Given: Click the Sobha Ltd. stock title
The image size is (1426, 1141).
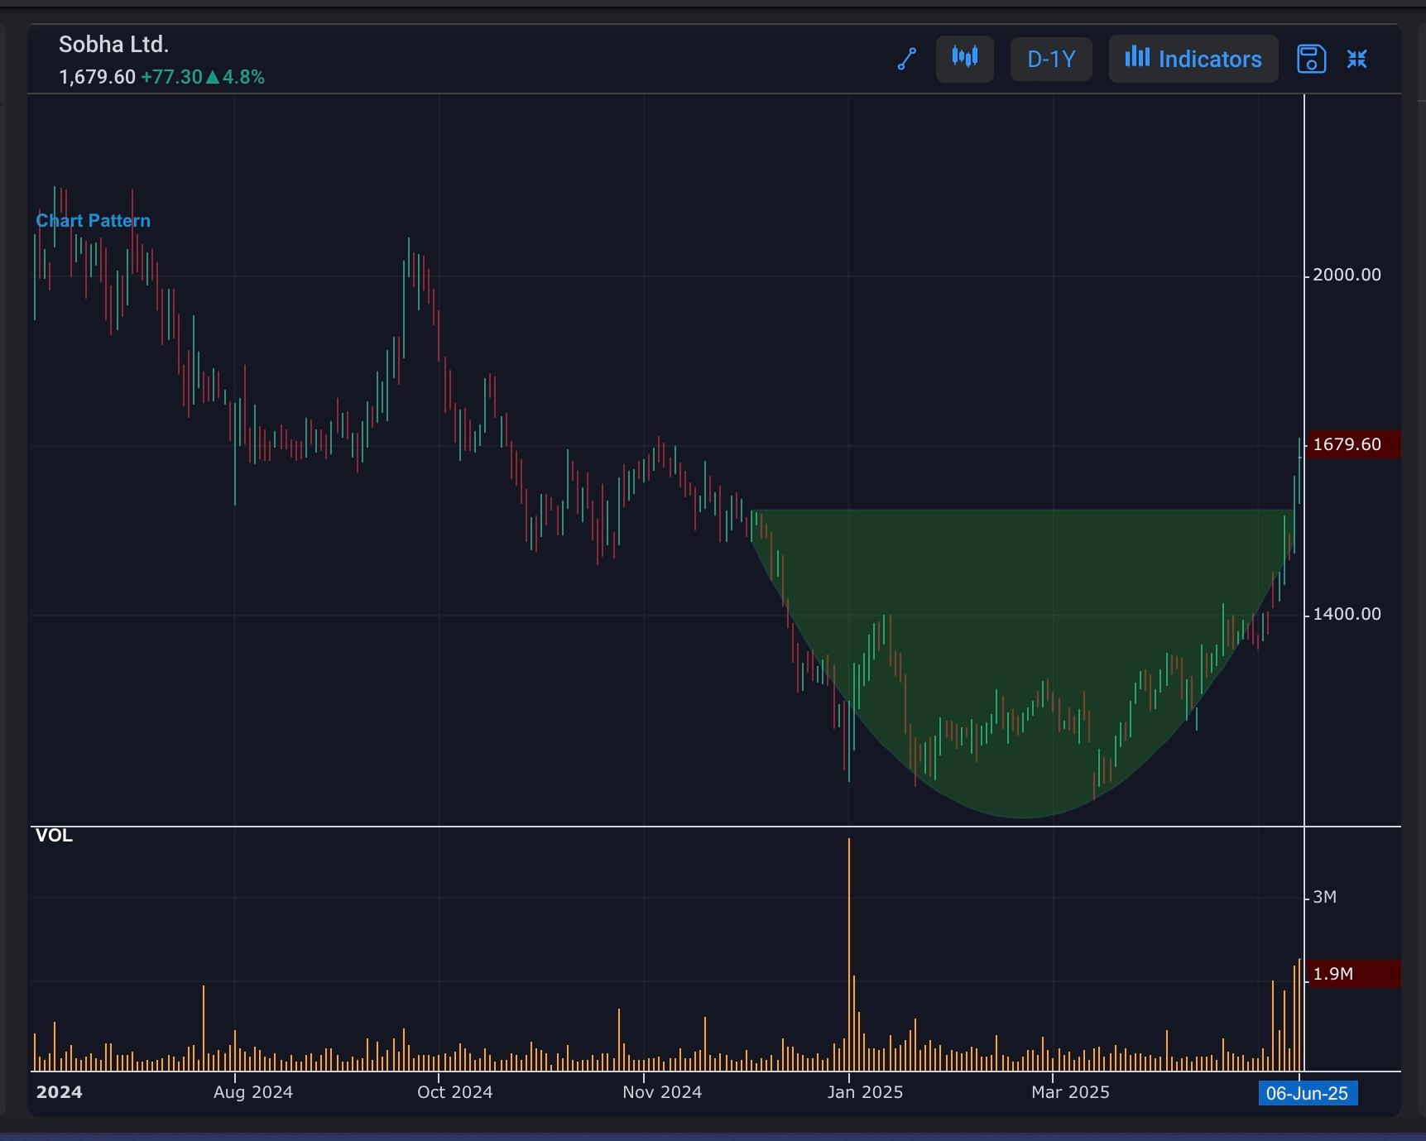Looking at the screenshot, I should 113,45.
